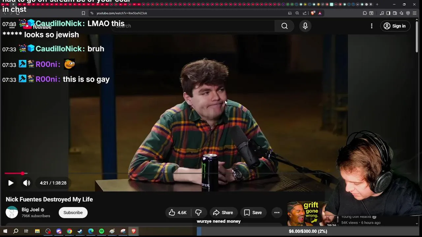Screen dimensions: 422x237
Task: Click the Sign in button
Action: pos(395,26)
